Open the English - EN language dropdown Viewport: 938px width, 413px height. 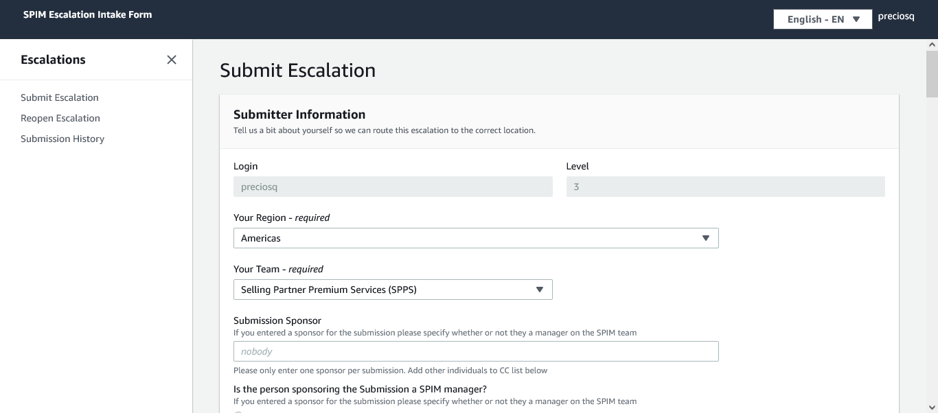click(x=823, y=19)
